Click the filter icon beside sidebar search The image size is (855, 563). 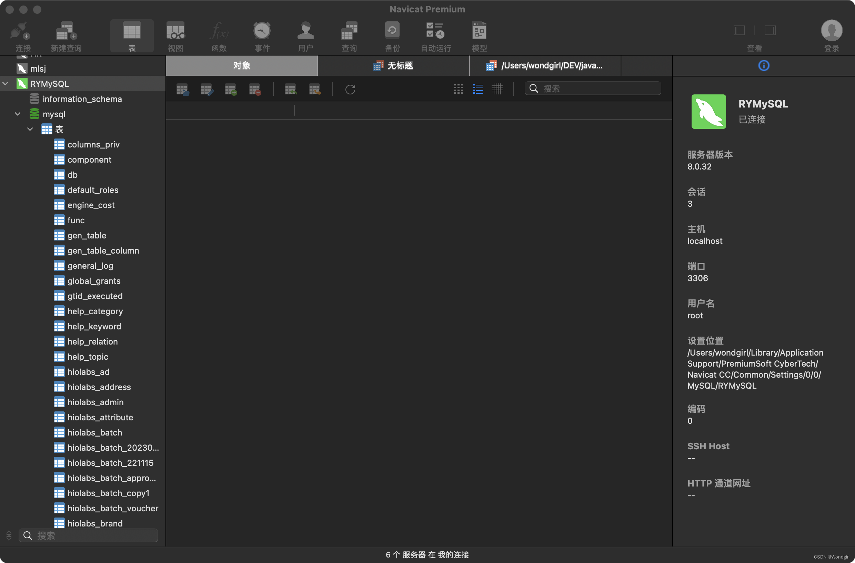point(9,535)
